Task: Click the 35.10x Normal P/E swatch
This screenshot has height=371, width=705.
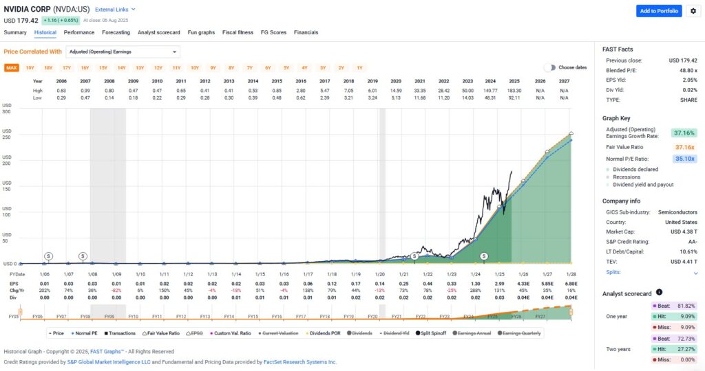Action: pyautogui.click(x=685, y=159)
